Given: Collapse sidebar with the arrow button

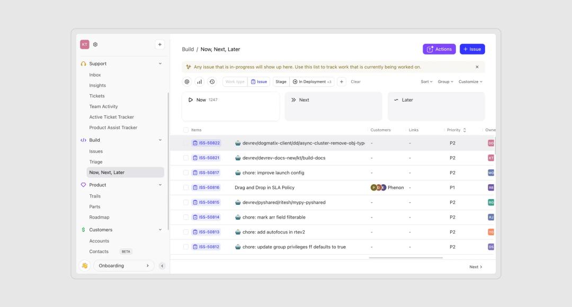Looking at the screenshot, I should point(162,266).
